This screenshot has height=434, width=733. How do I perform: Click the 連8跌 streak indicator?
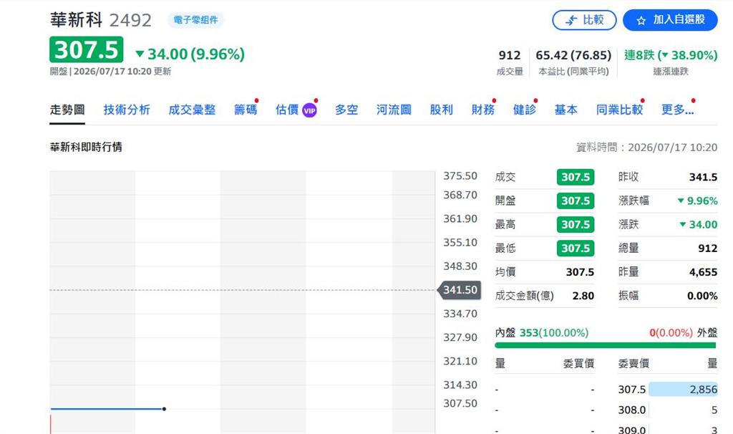pos(671,55)
